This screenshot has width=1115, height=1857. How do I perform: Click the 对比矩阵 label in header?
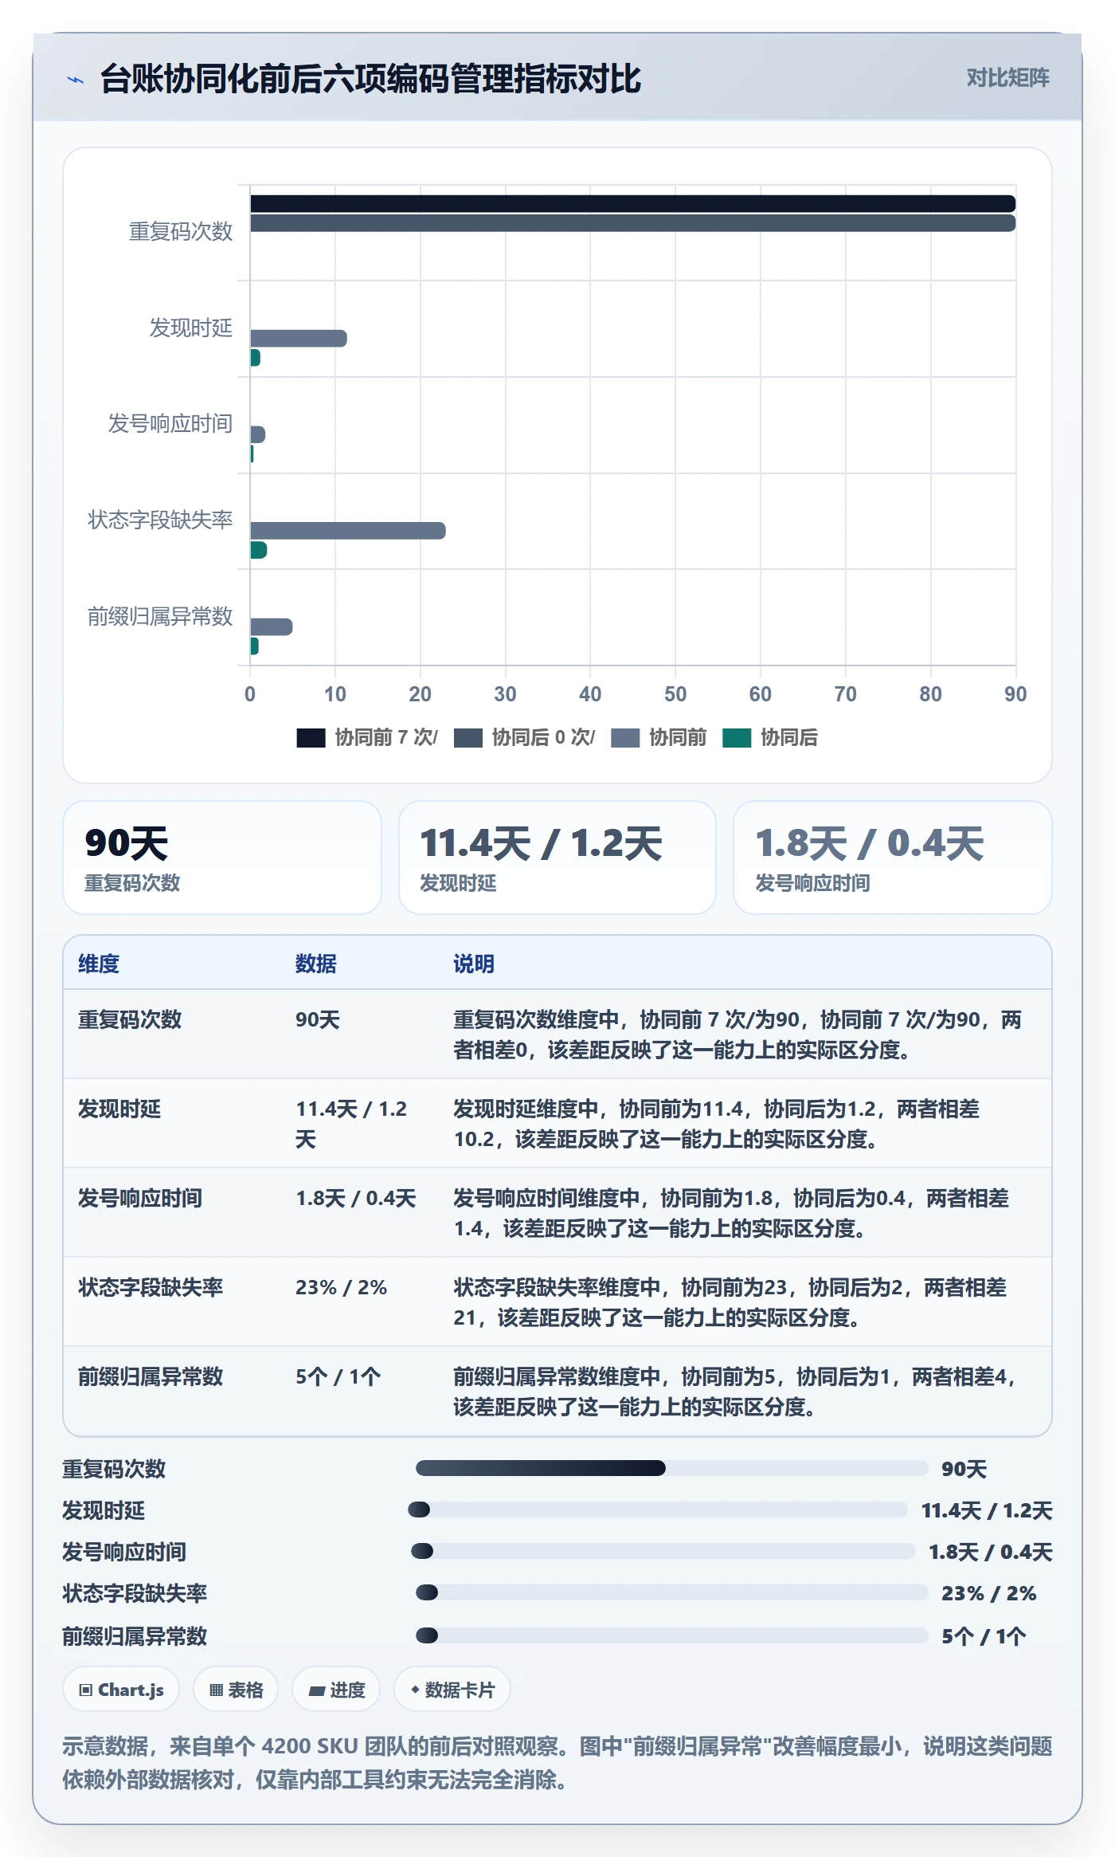point(1007,77)
